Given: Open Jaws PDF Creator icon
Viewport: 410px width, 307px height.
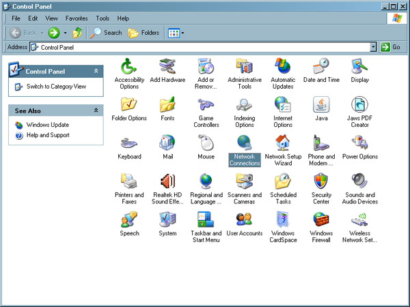Looking at the screenshot, I should [360, 112].
